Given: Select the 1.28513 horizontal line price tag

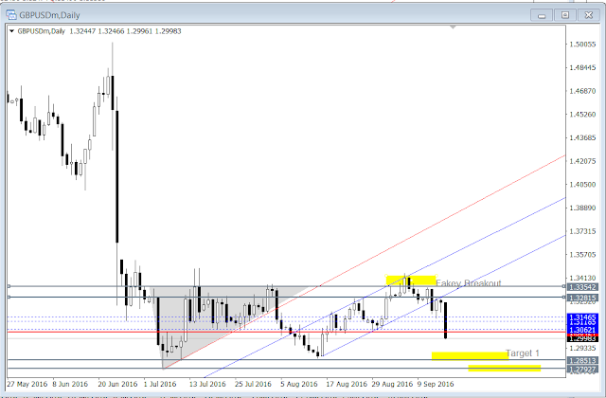Looking at the screenshot, I should 582,360.
